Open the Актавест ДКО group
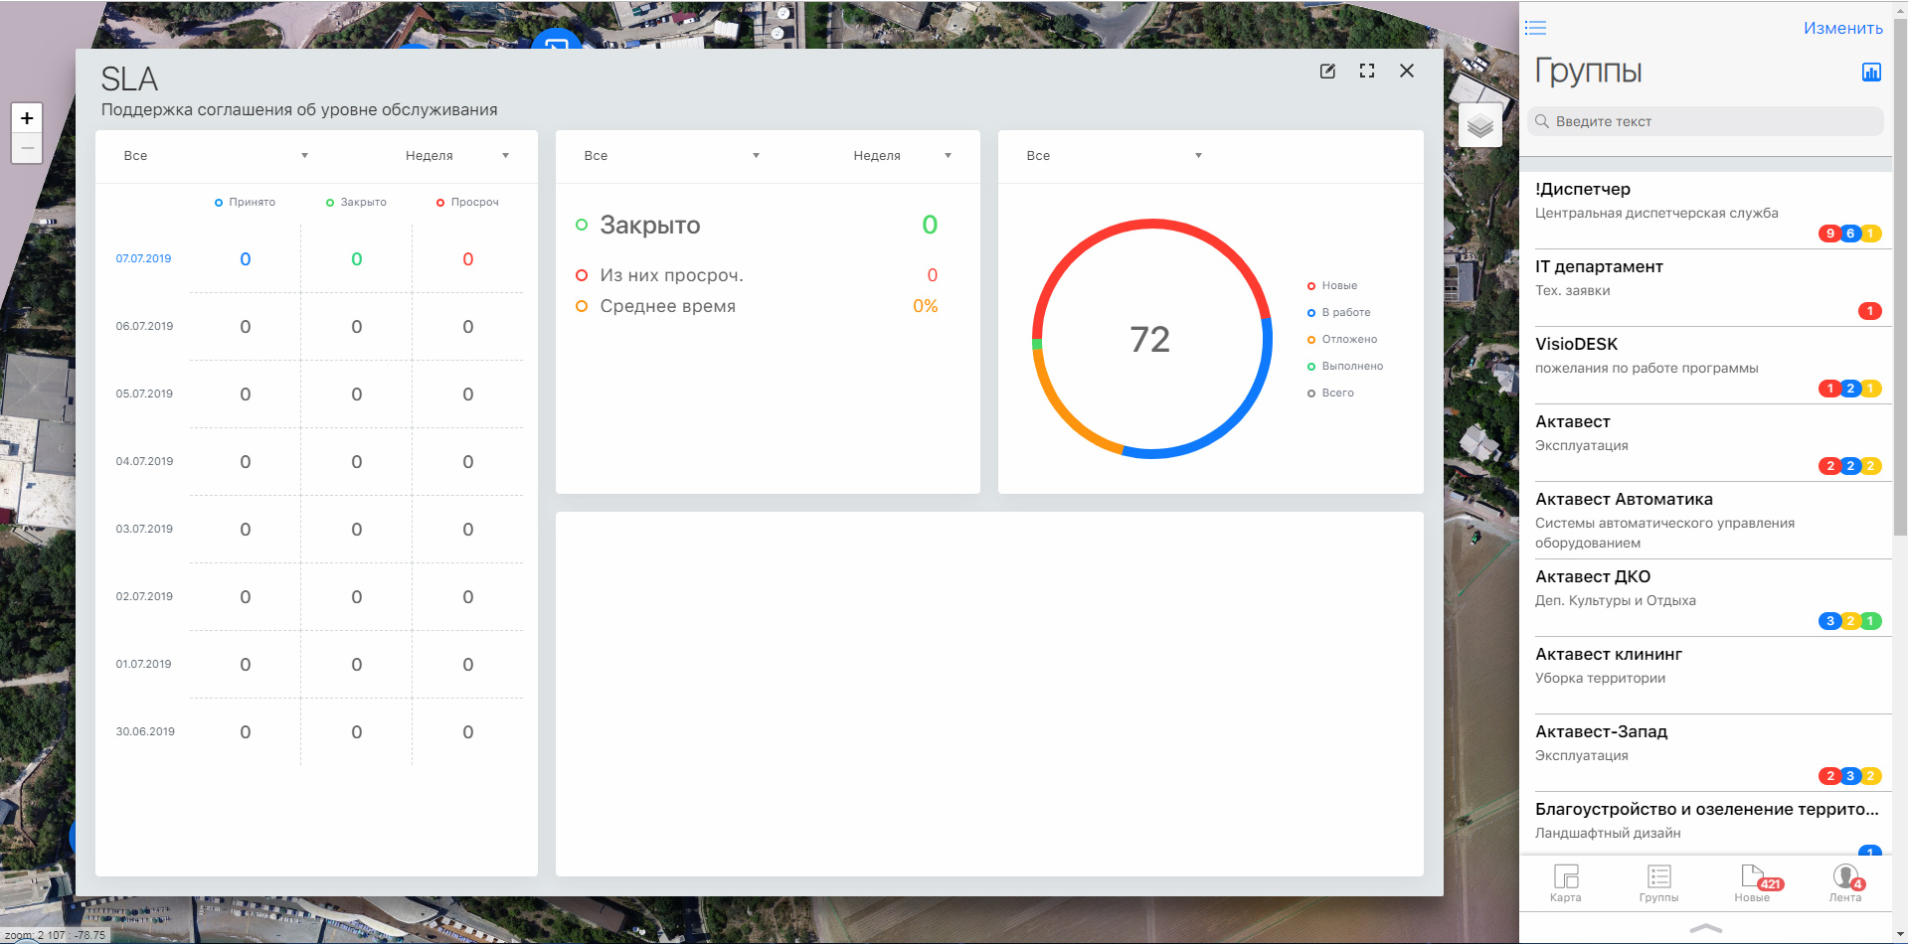Viewport: 1908px width, 944px height. coord(1705,597)
